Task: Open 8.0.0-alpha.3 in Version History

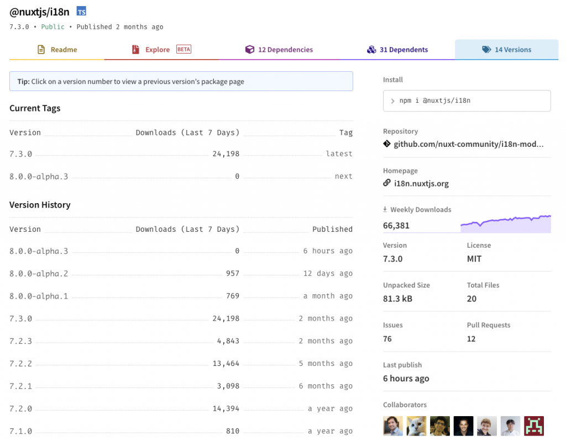Action: [x=39, y=251]
